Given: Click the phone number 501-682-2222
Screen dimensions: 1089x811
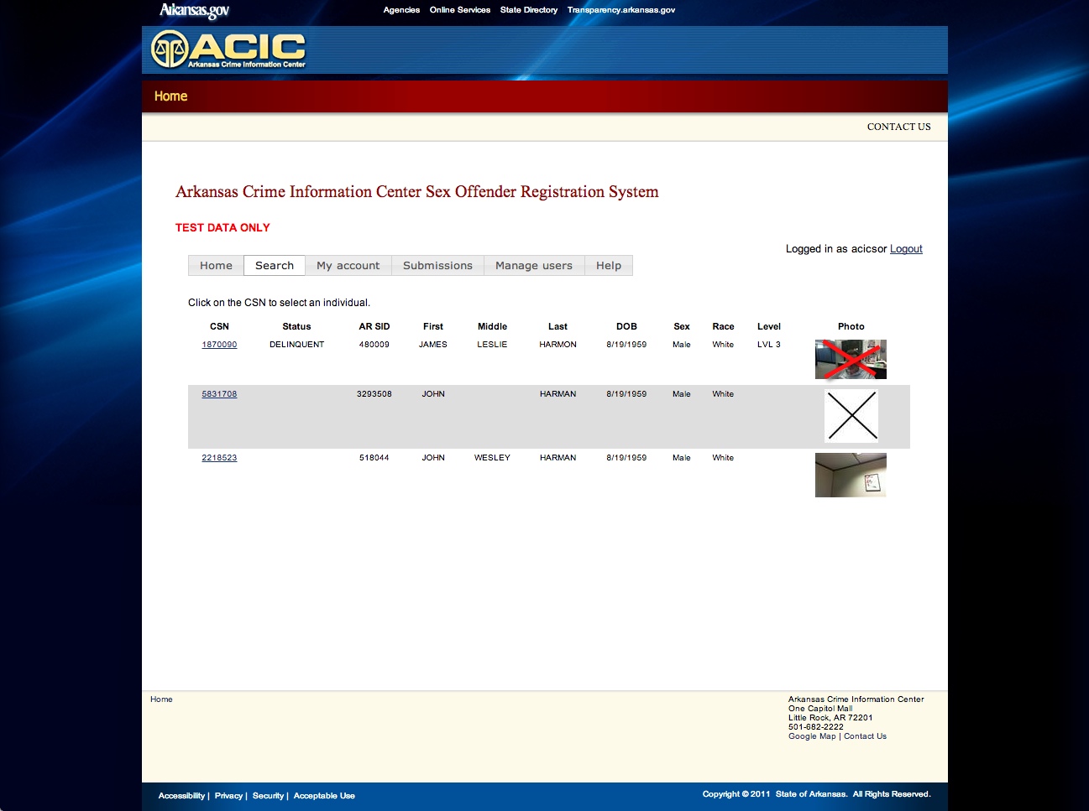Looking at the screenshot, I should (816, 727).
